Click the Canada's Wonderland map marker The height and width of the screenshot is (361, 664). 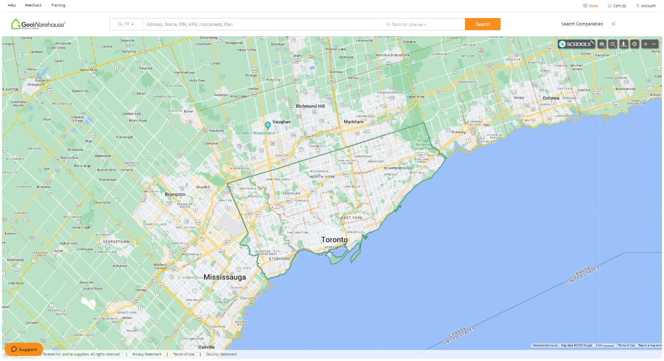point(267,124)
